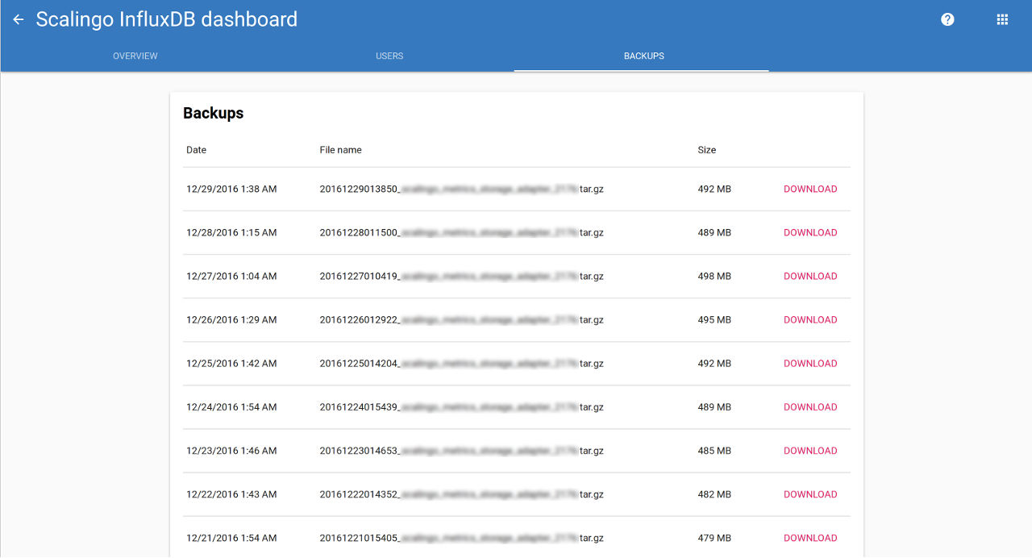Click the Size column header

[x=707, y=150]
